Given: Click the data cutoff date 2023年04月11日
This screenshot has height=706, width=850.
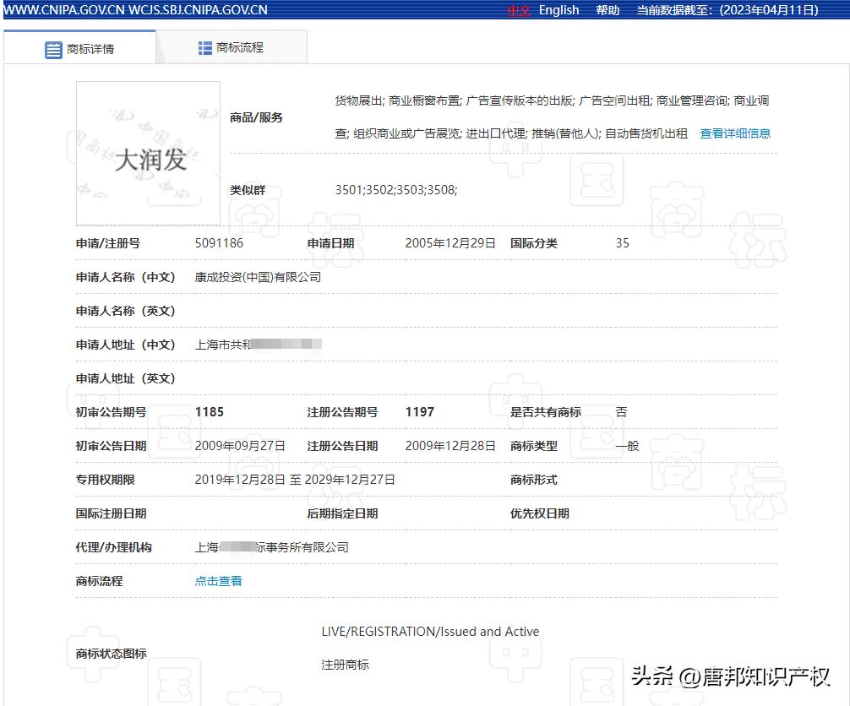Looking at the screenshot, I should [767, 10].
